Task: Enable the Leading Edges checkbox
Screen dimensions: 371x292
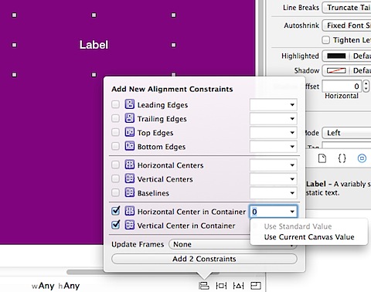Action: tap(115, 104)
